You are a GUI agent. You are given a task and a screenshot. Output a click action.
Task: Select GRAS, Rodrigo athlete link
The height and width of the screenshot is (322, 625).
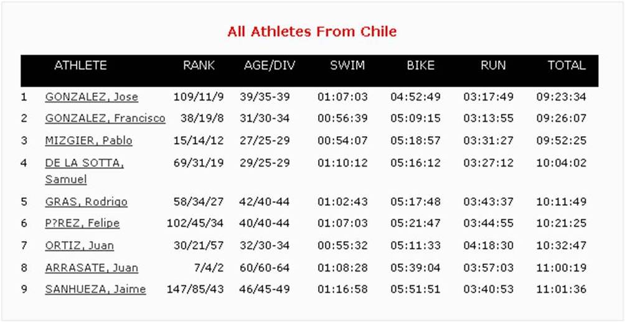(x=86, y=202)
